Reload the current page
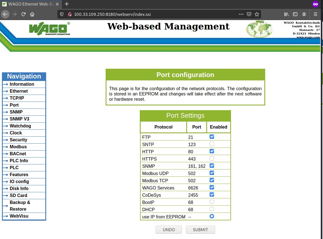323x239 pixels. pos(23,14)
